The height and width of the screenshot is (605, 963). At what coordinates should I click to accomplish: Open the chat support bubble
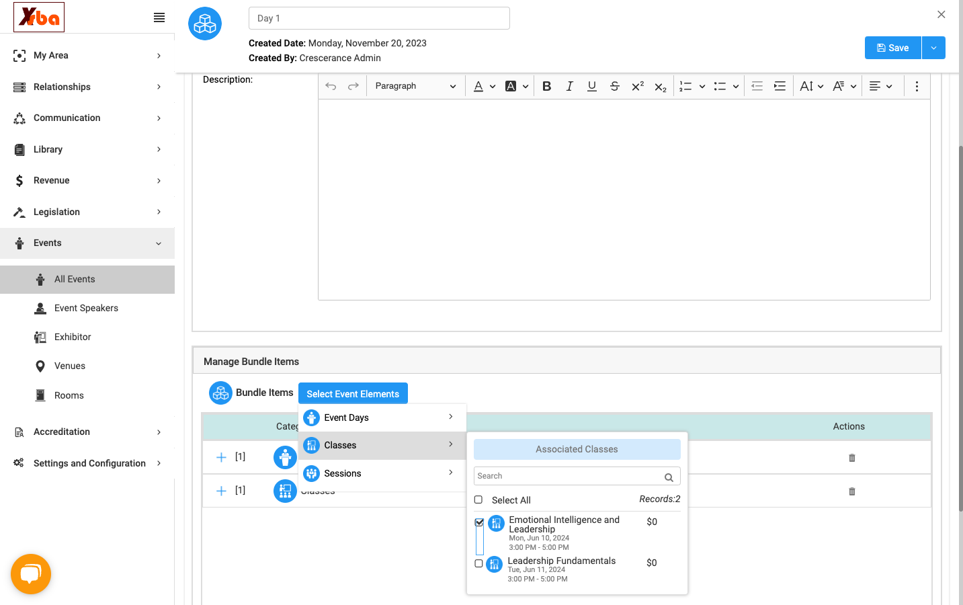pyautogui.click(x=31, y=574)
